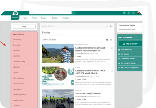
Task: Filter stories by Biodiversity
Action: coord(17,39)
